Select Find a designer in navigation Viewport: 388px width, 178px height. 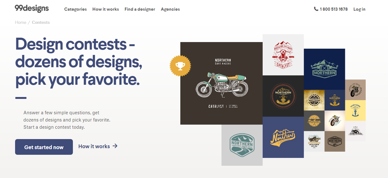pyautogui.click(x=140, y=9)
